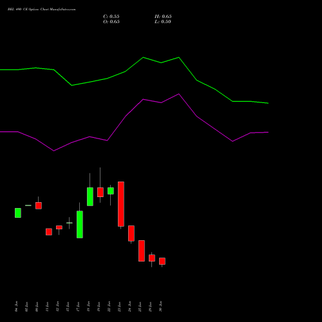Screen dimensions: 322x322
Task: Click the high value 'H: 0.65'
Action: coord(163,17)
